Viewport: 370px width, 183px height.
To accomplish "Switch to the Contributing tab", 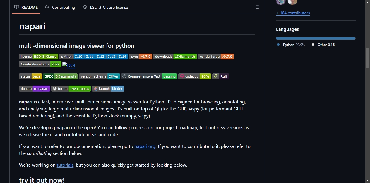I will pyautogui.click(x=60, y=7).
